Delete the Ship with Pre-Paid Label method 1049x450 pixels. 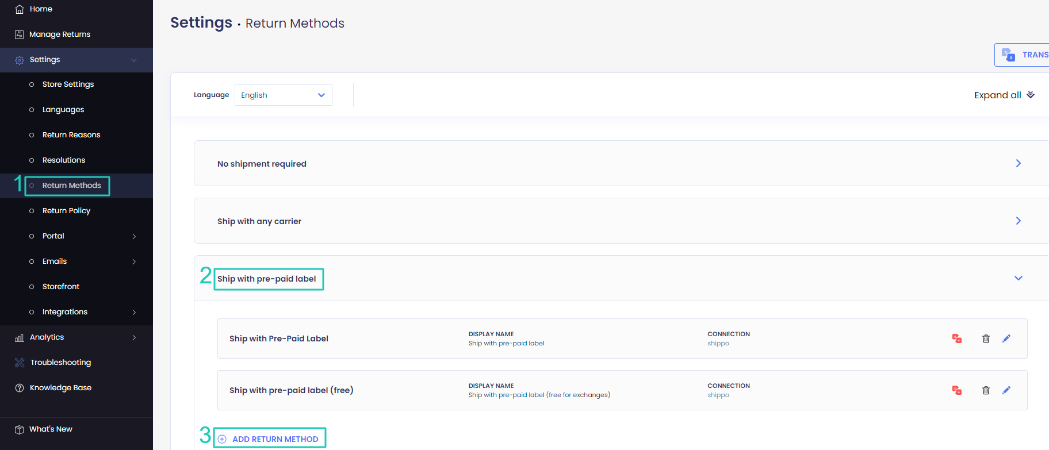[986, 339]
